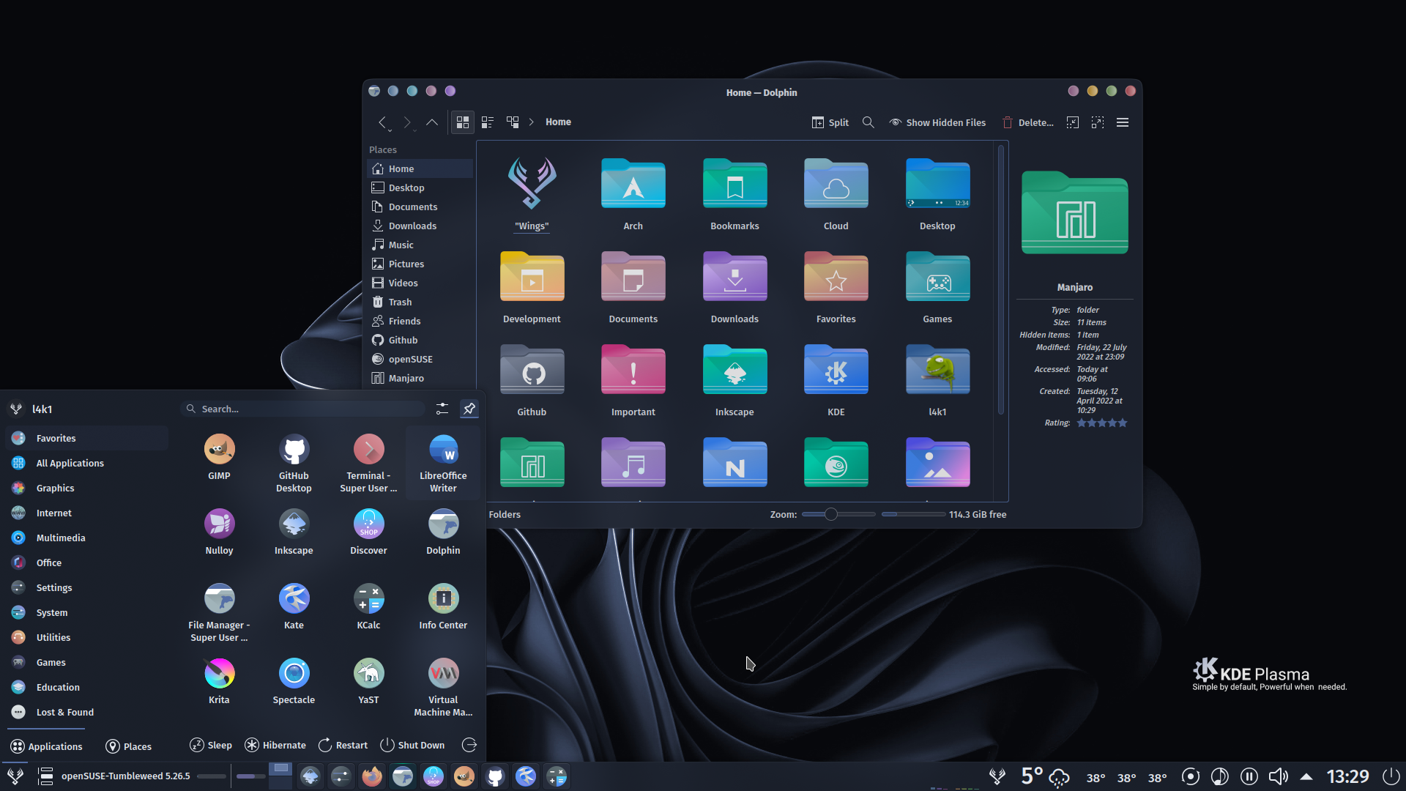The width and height of the screenshot is (1406, 791).
Task: Open Dolphin hamburger menu
Action: [1123, 122]
